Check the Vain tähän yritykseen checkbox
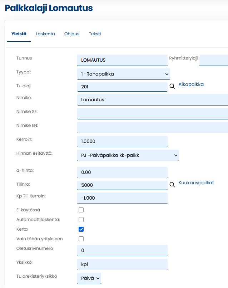Viewport: 228px width, 288px height. coord(81,239)
